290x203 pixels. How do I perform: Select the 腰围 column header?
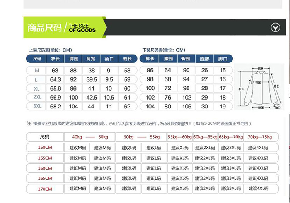pos(168,59)
